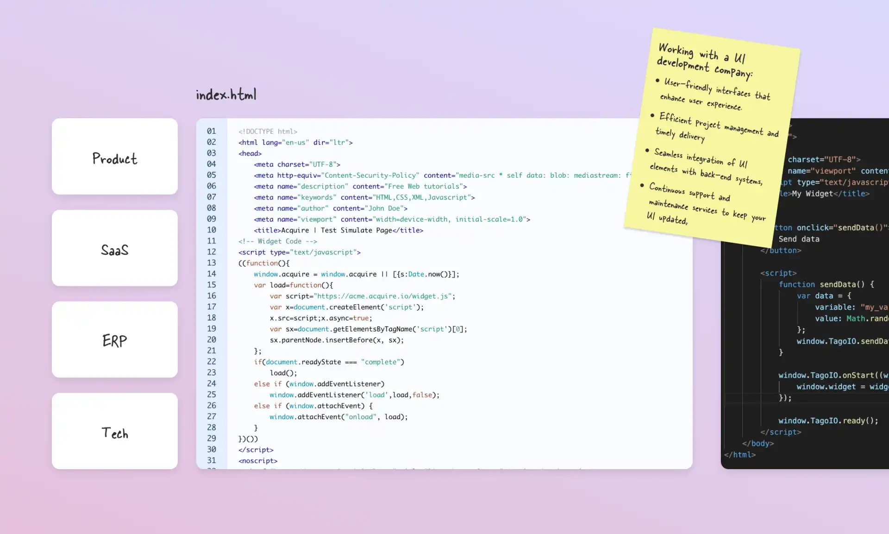Click the sendData function button
The image size is (889, 534).
799,238
